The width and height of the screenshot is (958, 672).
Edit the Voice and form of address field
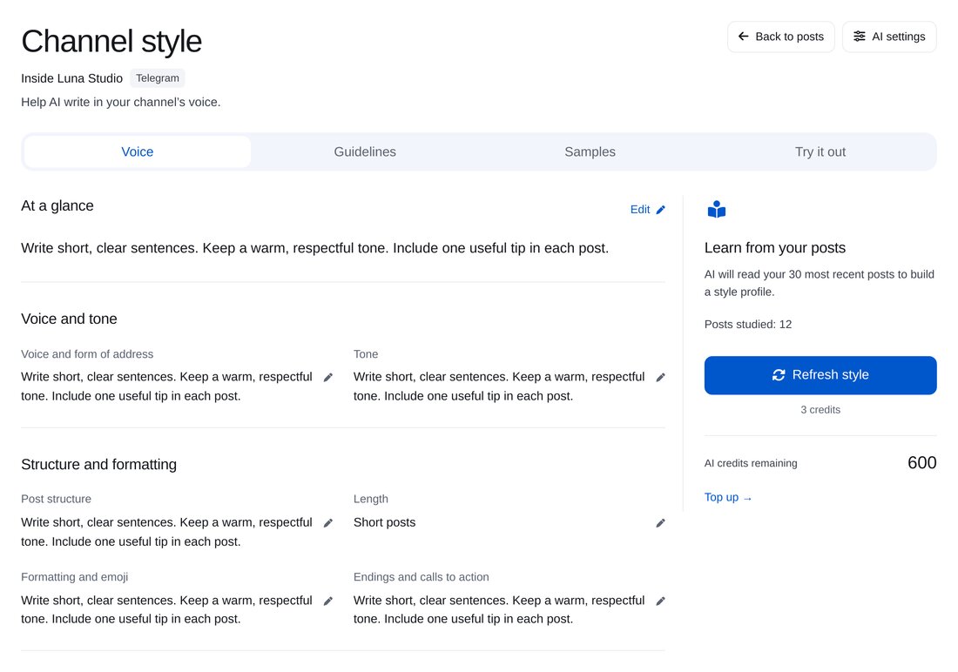pyautogui.click(x=328, y=378)
